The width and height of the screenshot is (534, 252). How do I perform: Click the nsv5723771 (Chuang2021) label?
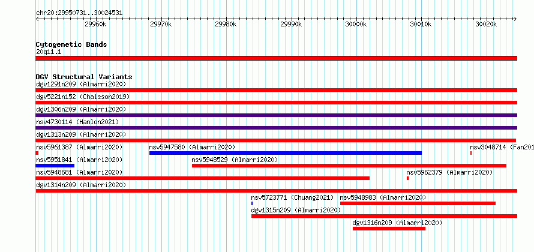[293, 197]
